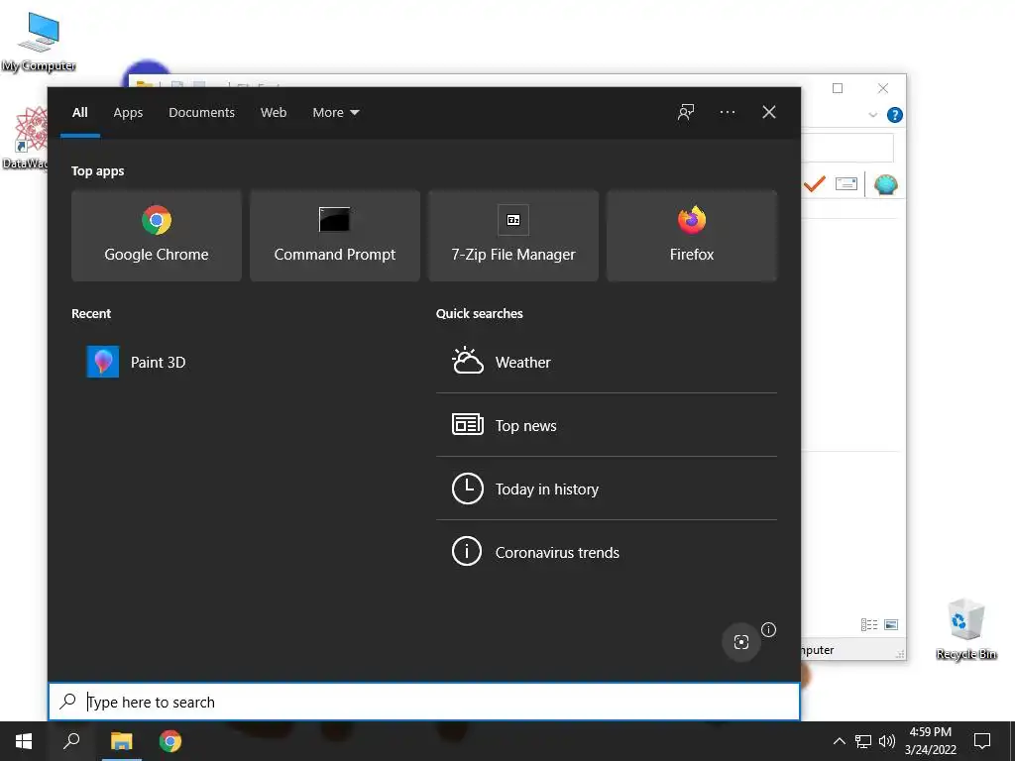Screen dimensions: 1015x761
Task: Switch Explorer to large icons view
Action: point(891,624)
